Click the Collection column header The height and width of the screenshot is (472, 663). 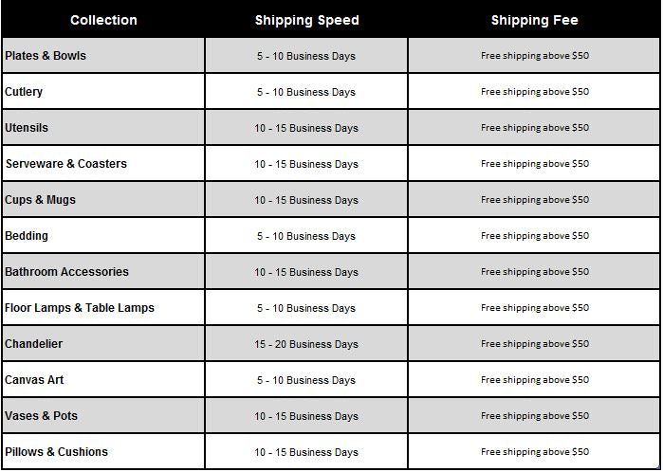tap(103, 20)
